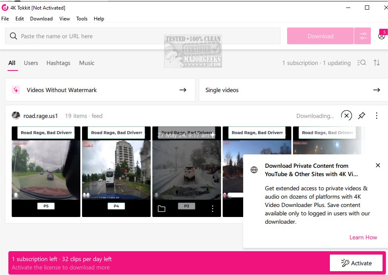The width and height of the screenshot is (388, 275).
Task: Open the P4 video thumbnail
Action: point(116,172)
